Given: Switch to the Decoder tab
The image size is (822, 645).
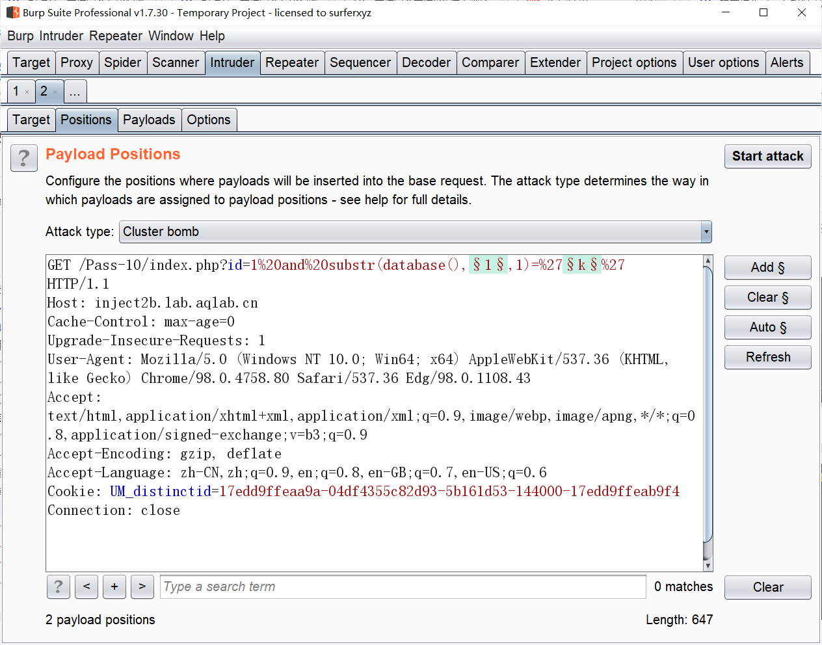Looking at the screenshot, I should [x=427, y=62].
